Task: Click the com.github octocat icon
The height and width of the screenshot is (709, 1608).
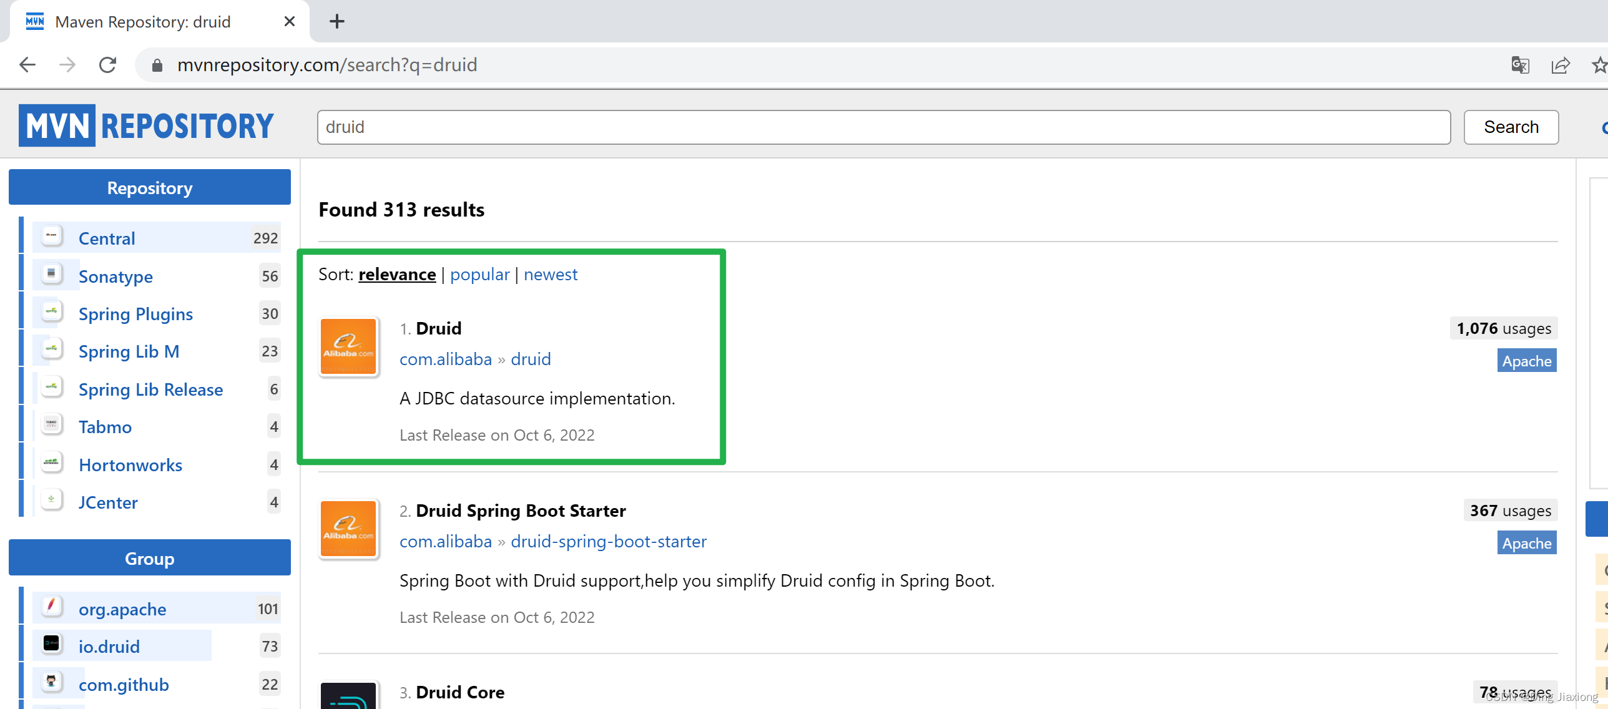Action: tap(51, 681)
